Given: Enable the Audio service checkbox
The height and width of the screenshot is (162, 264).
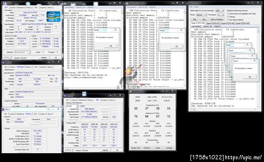Looking at the screenshot, I should coord(228,14).
